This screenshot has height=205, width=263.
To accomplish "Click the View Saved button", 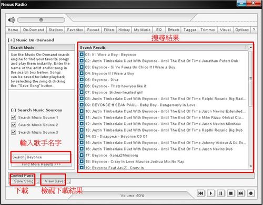I will (x=55, y=181).
